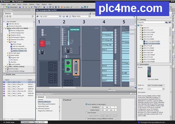Click the Go online toolbar icon

coord(62,7)
